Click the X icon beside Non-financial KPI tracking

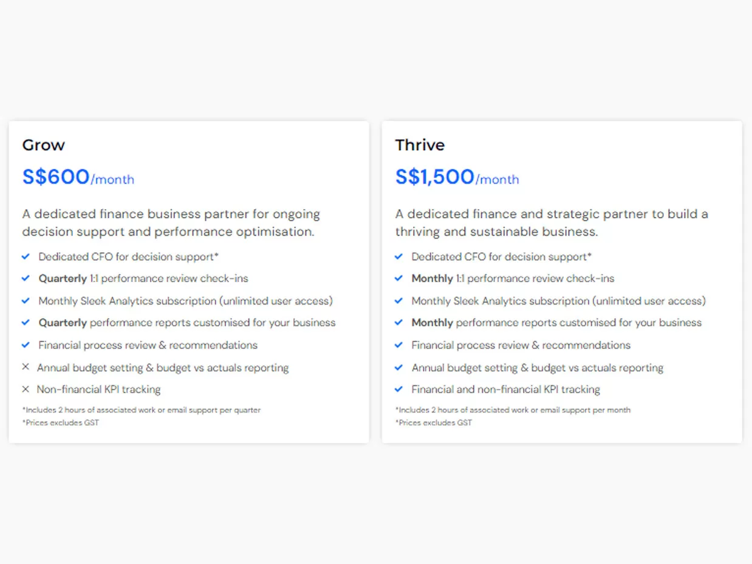coord(26,389)
